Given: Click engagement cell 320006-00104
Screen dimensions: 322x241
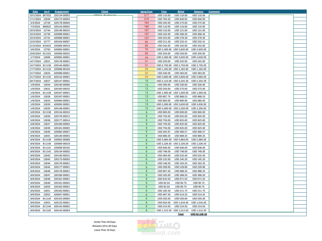Looking at the screenshot, I should coord(62,69).
